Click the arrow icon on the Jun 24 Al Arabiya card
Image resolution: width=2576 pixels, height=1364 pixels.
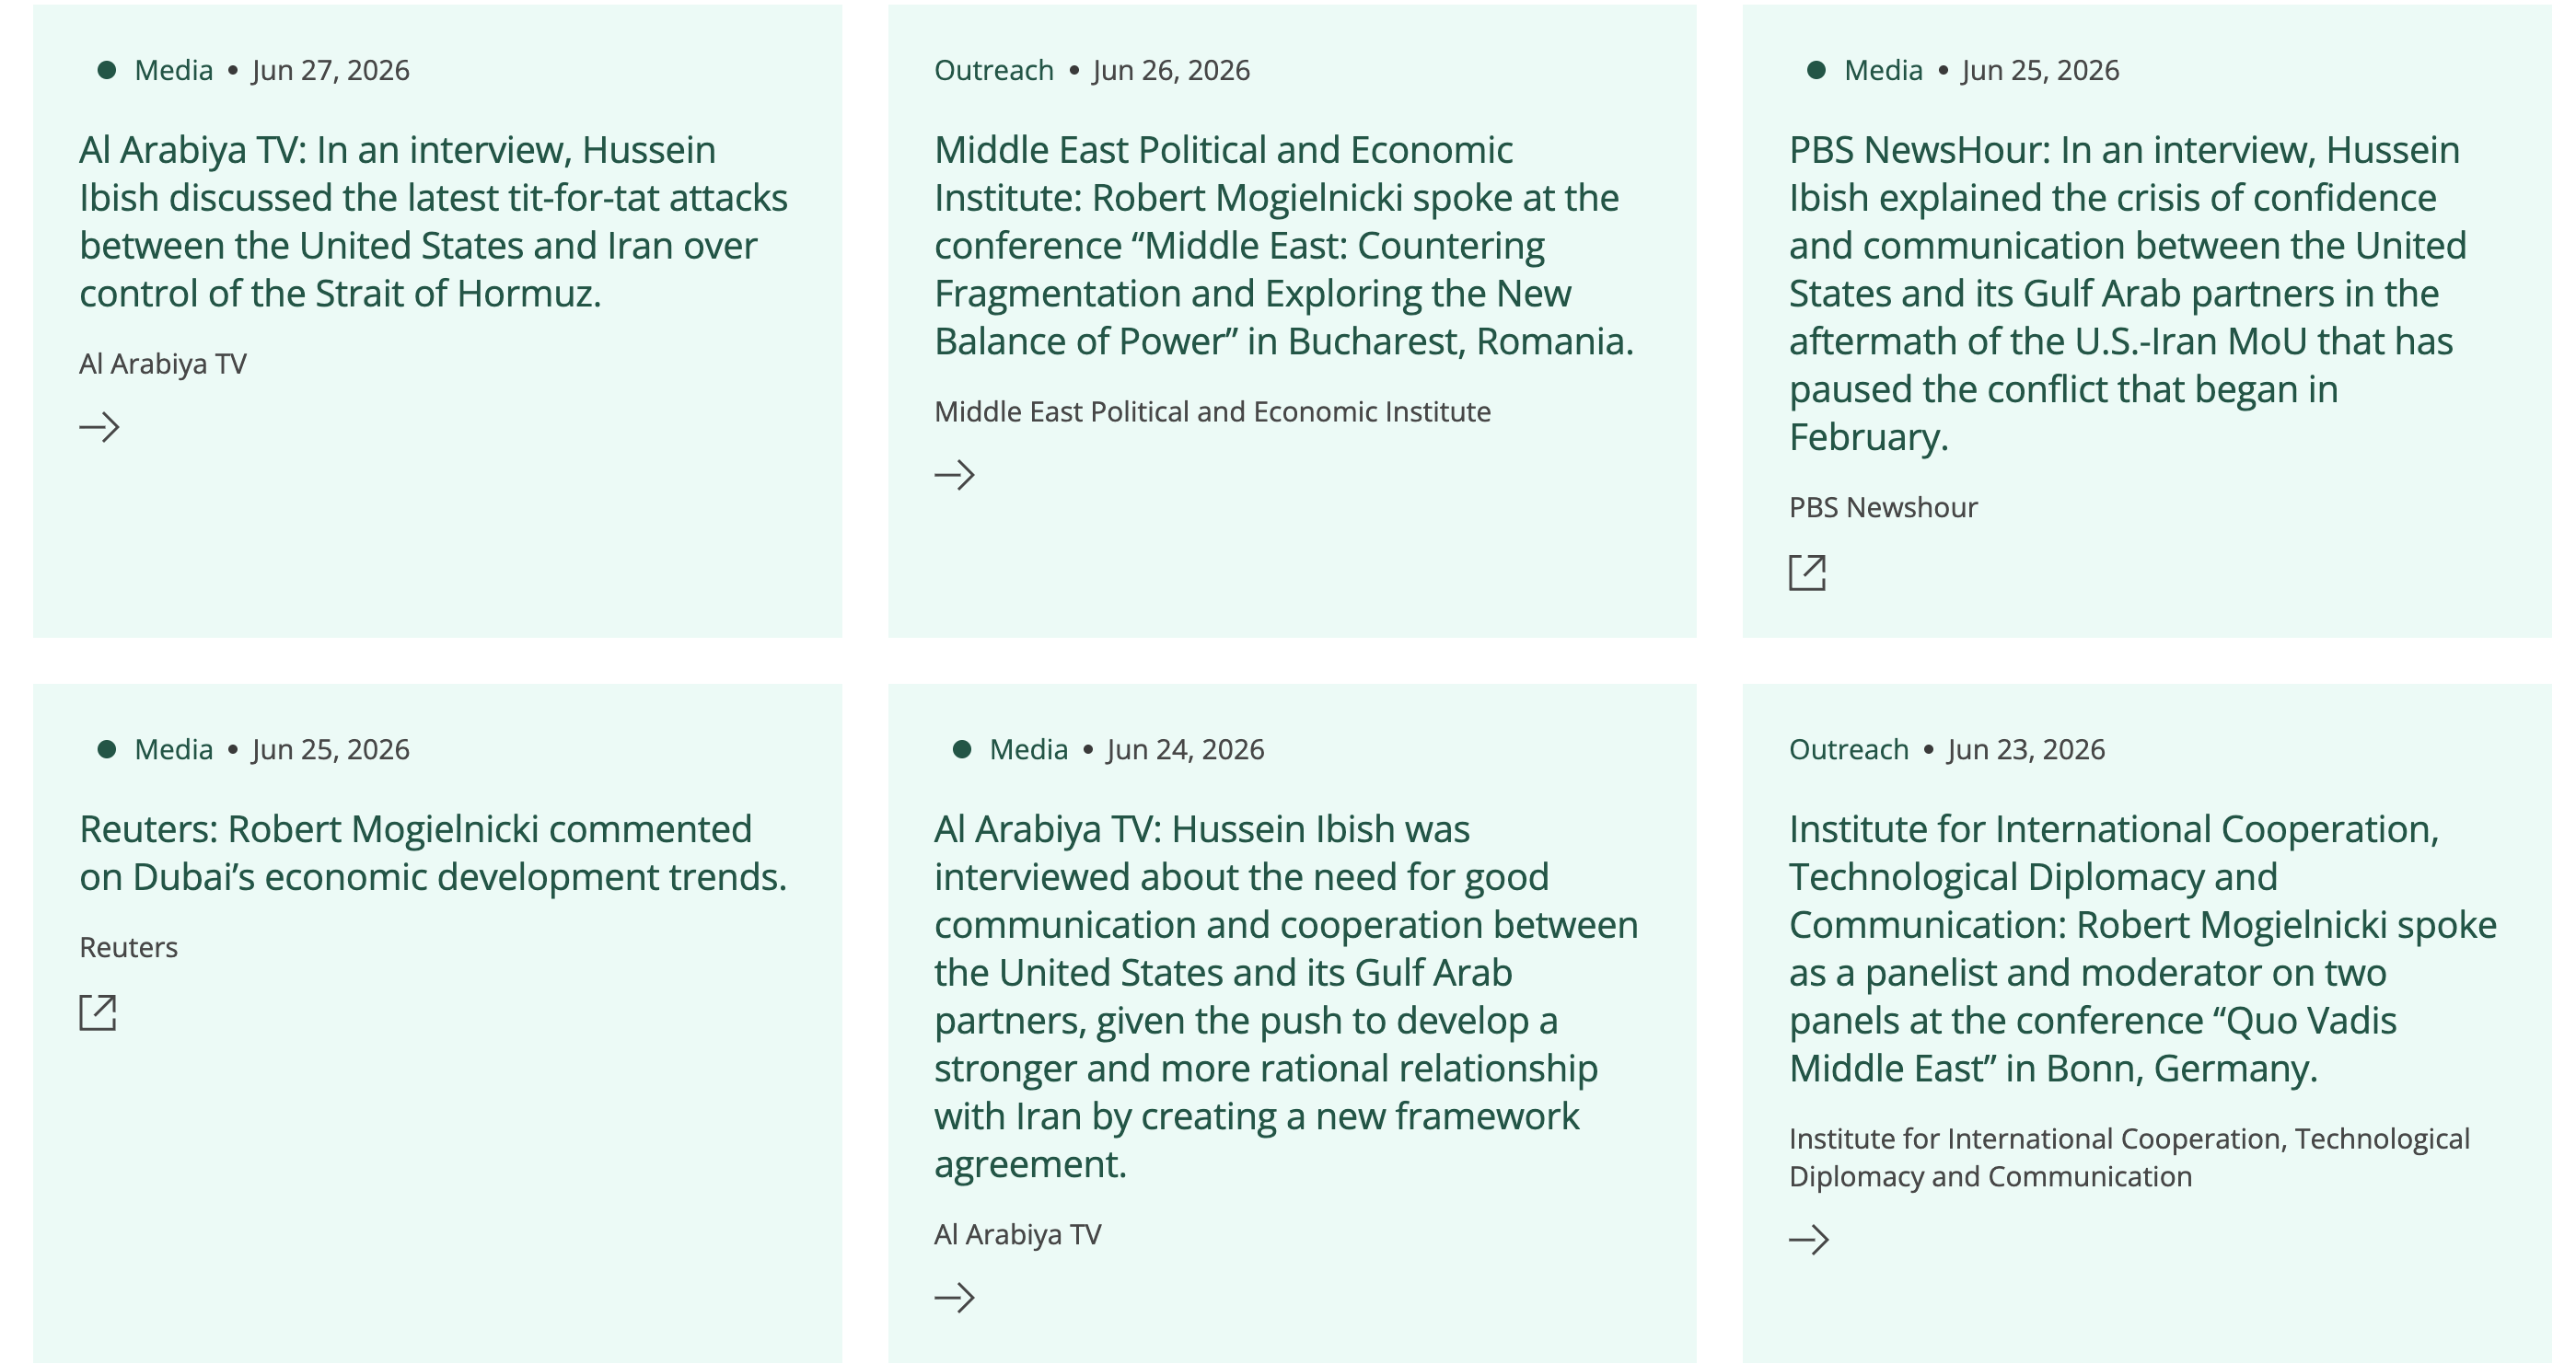pos(954,1298)
